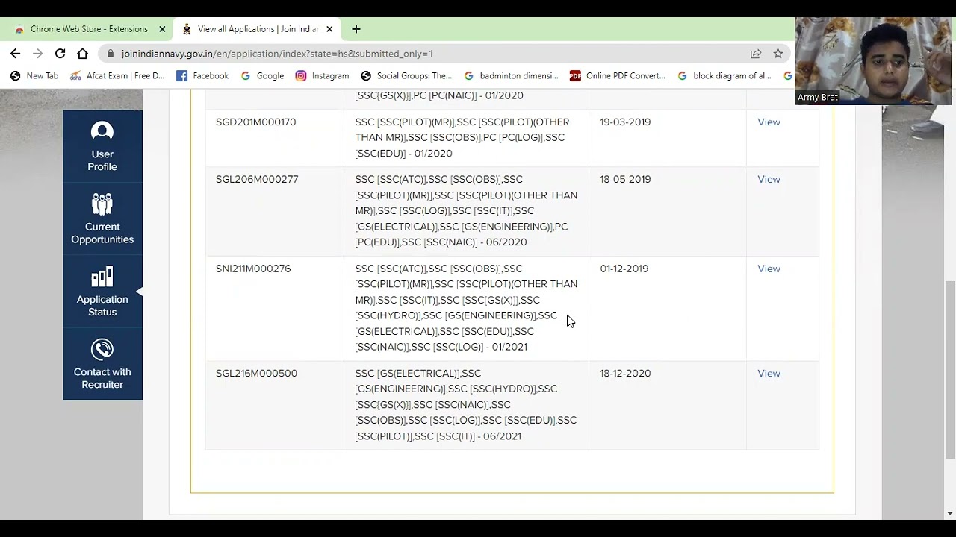This screenshot has height=537, width=956.
Task: Click the share page icon in address bar
Action: tap(756, 54)
